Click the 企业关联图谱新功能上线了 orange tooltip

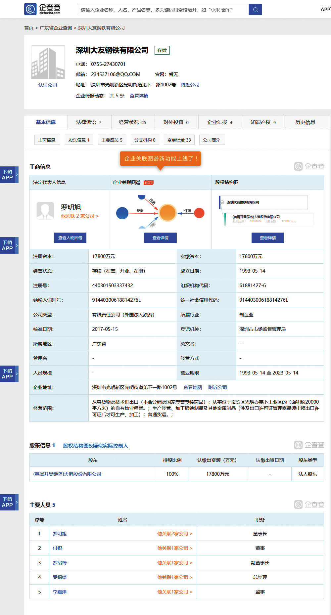161,159
